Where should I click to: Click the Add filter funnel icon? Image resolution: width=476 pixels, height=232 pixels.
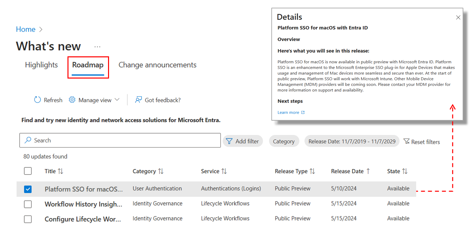pyautogui.click(x=229, y=141)
